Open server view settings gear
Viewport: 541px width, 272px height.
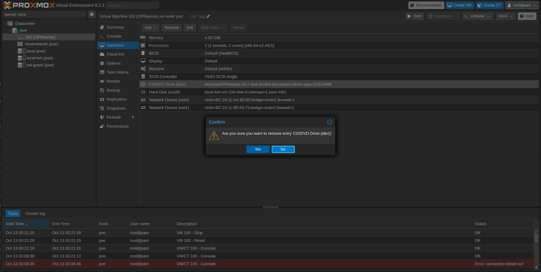pyautogui.click(x=92, y=14)
